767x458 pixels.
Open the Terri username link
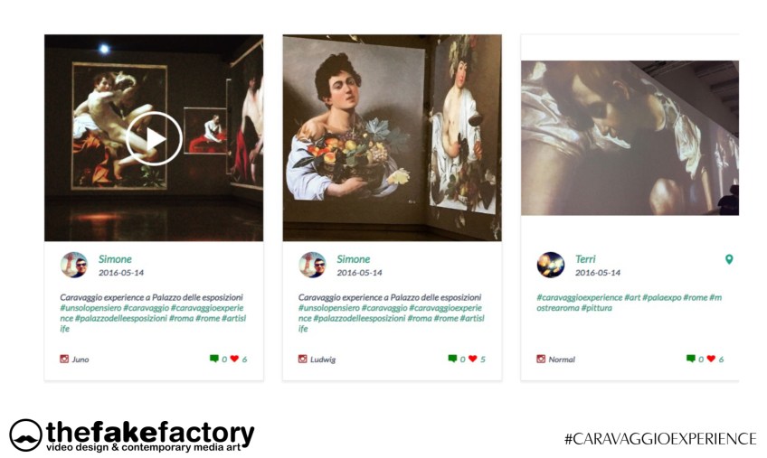coord(585,259)
